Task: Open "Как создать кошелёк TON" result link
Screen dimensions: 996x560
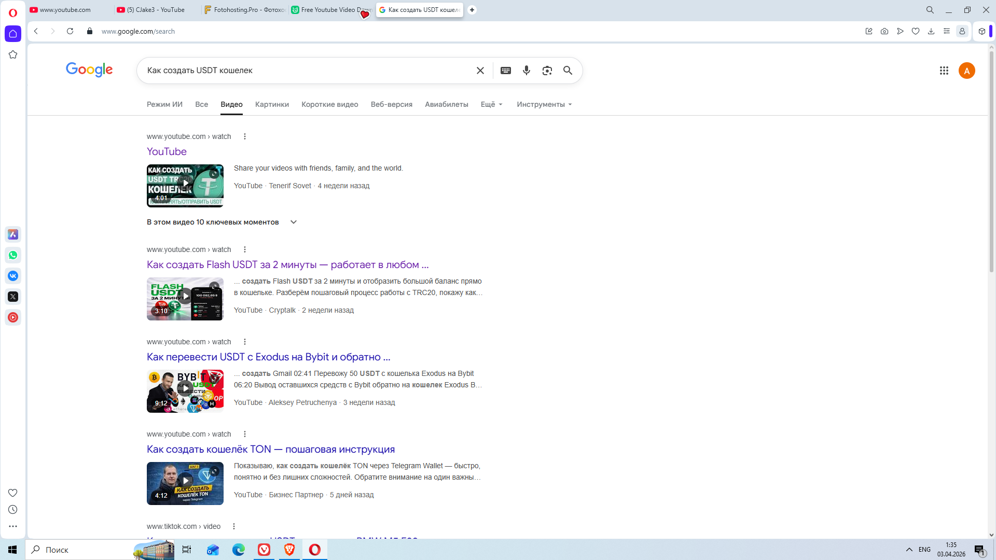Action: pos(270,449)
